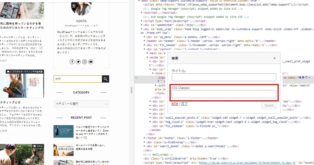The image size is (314, 165).
Task: Expand the div sp_menu node
Action: click(x=145, y=37)
